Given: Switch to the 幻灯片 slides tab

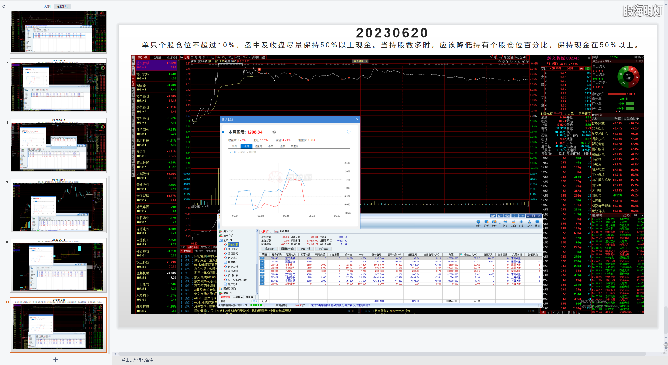Looking at the screenshot, I should 63,6.
